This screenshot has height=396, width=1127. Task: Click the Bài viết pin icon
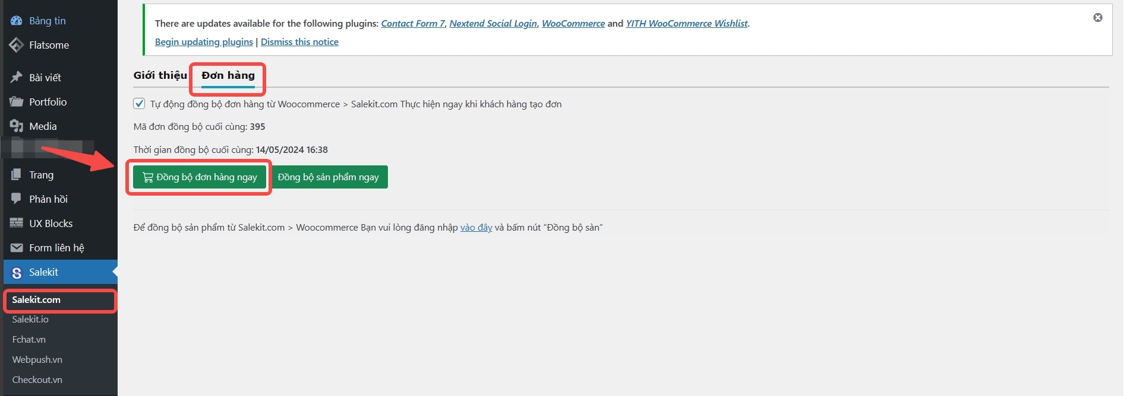pyautogui.click(x=16, y=78)
